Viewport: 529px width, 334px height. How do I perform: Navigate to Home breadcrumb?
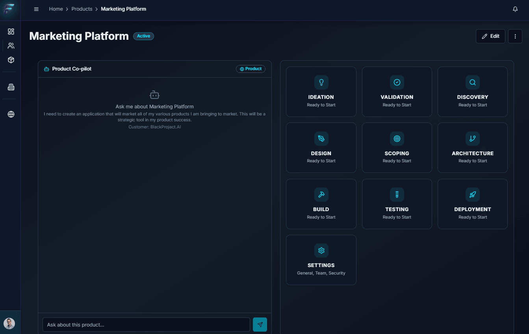coord(56,9)
